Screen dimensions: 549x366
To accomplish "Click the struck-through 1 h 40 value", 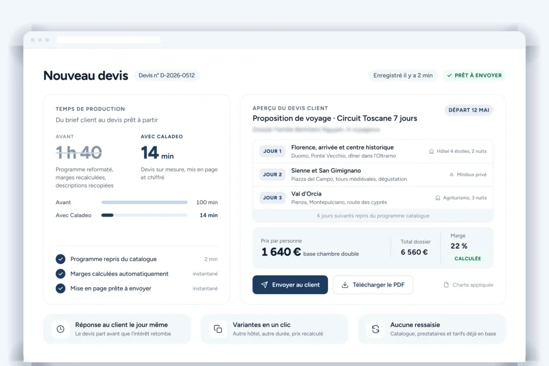I will [79, 152].
